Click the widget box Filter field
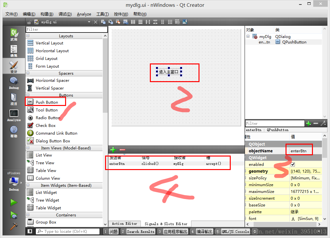Image resolution: width=330 pixels, height=238 pixels. point(66,29)
